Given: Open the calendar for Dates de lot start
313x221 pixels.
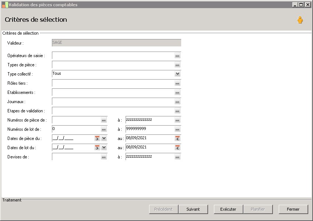Looking at the screenshot, I should 97,148.
